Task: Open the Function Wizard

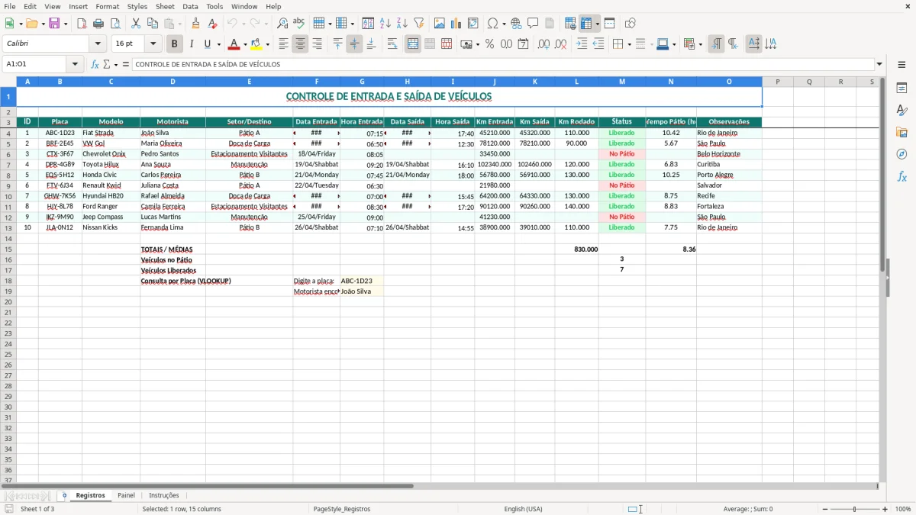Action: [95, 64]
